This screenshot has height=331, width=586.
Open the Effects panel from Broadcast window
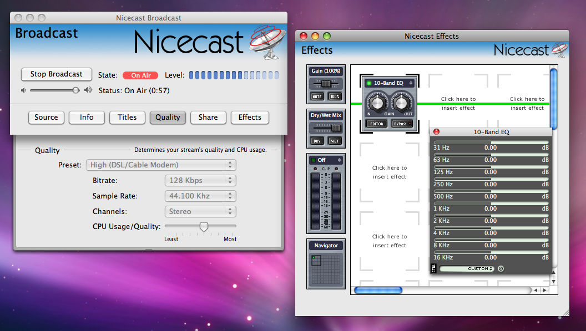250,118
